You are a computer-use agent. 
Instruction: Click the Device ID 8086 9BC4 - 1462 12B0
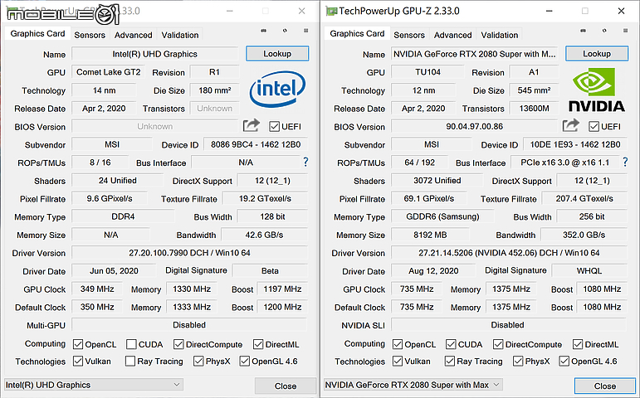click(256, 144)
